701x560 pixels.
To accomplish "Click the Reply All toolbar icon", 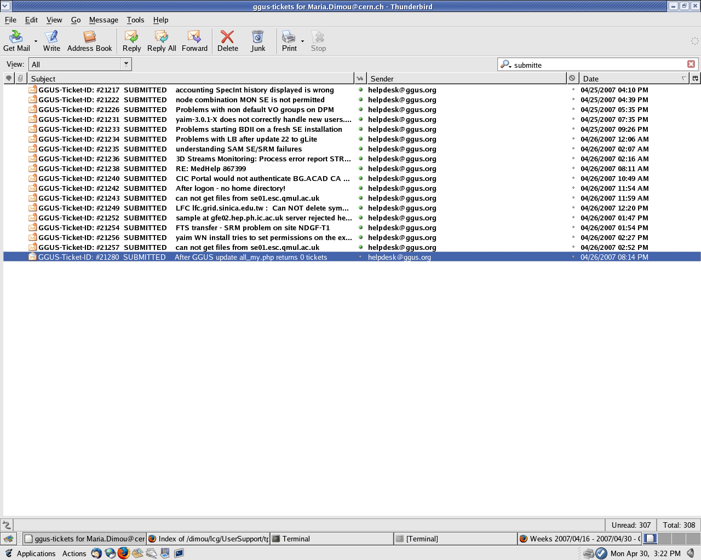I will tap(162, 41).
